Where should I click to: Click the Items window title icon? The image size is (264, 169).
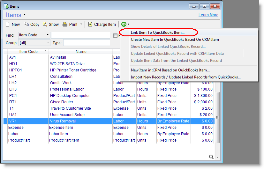click(x=6, y=6)
